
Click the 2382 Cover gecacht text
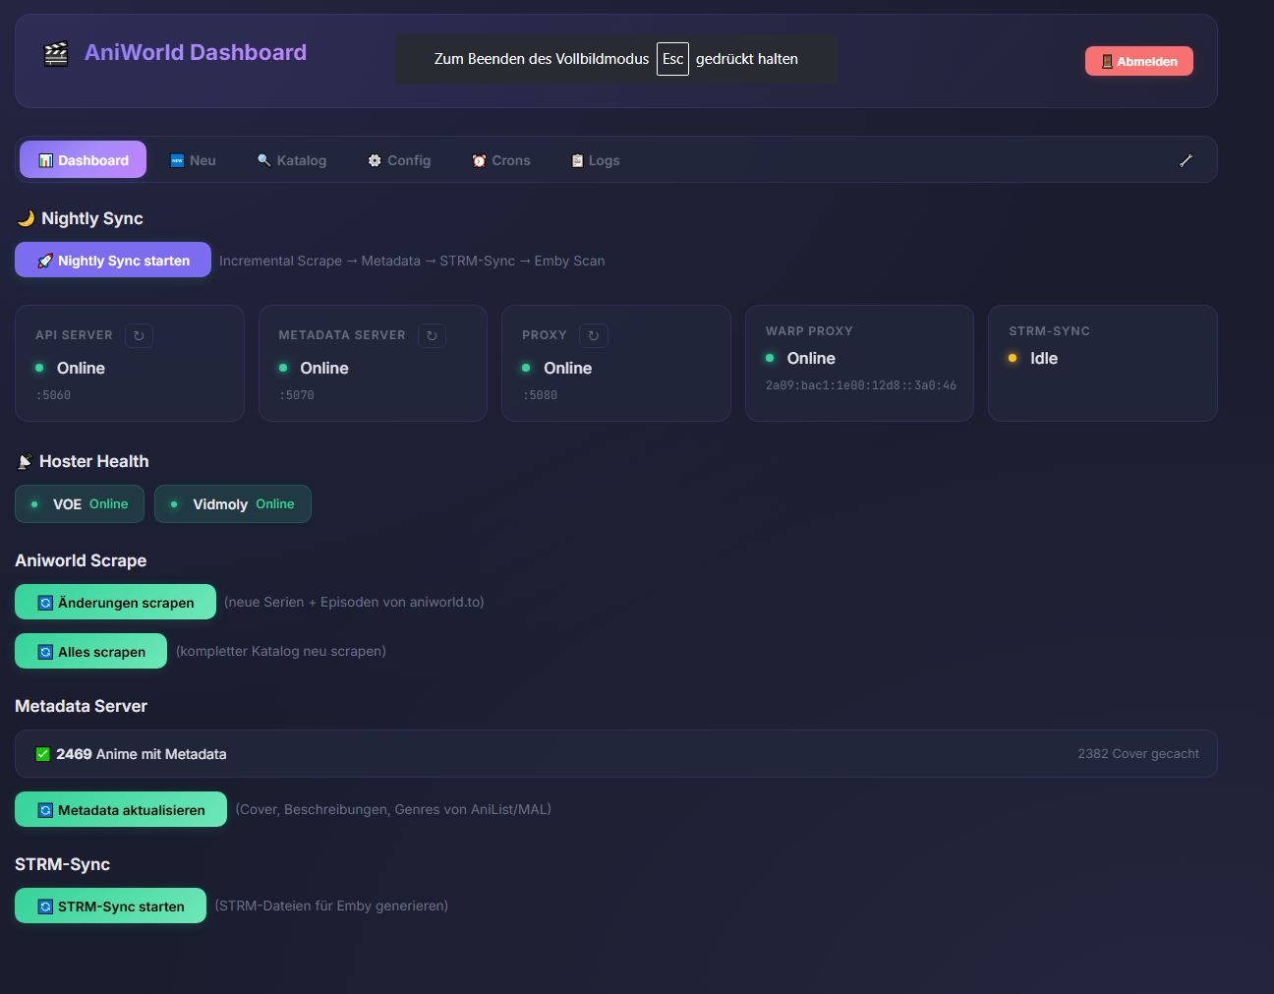pyautogui.click(x=1138, y=754)
